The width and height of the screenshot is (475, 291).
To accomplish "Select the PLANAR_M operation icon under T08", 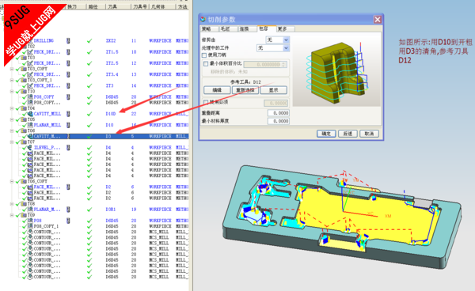I will tap(30, 210).
